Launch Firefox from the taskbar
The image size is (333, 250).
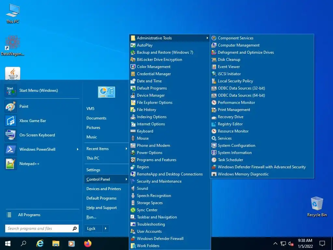(87, 243)
